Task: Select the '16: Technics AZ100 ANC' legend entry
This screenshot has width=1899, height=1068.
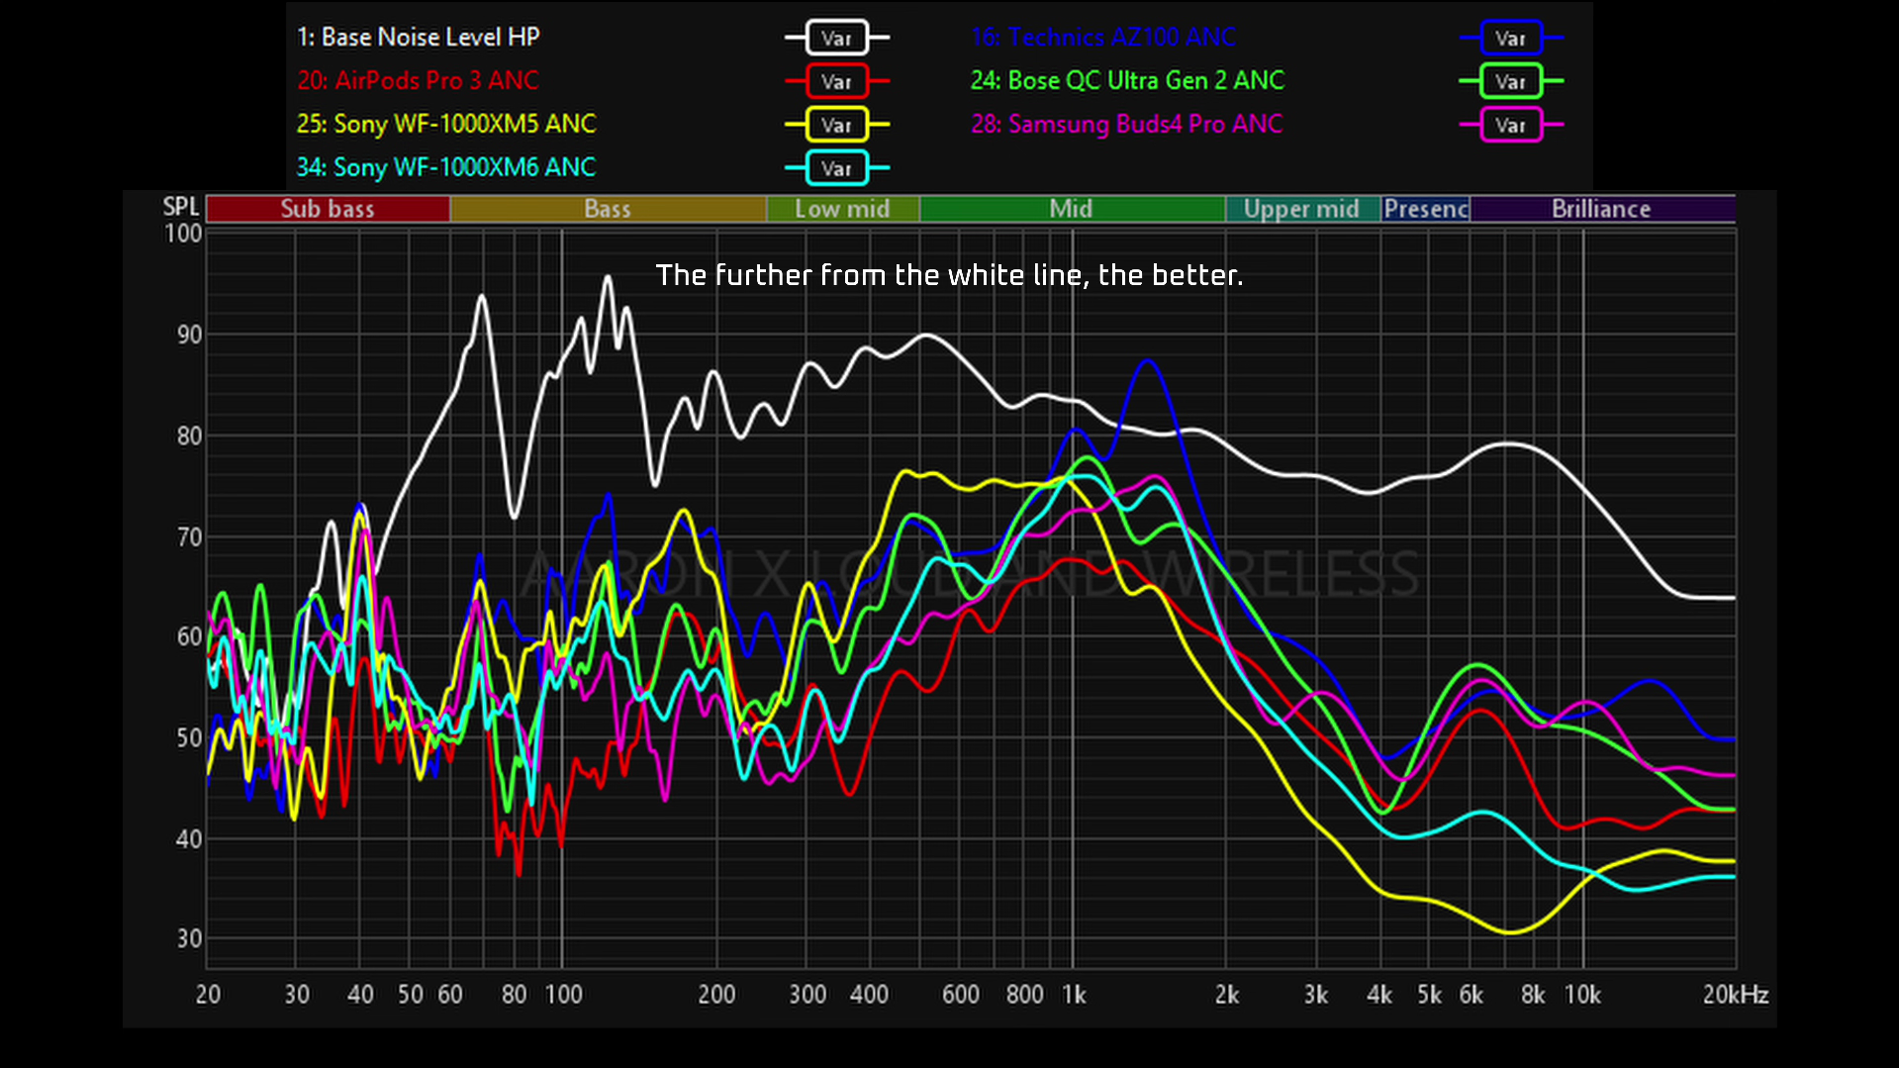Action: [x=1103, y=38]
